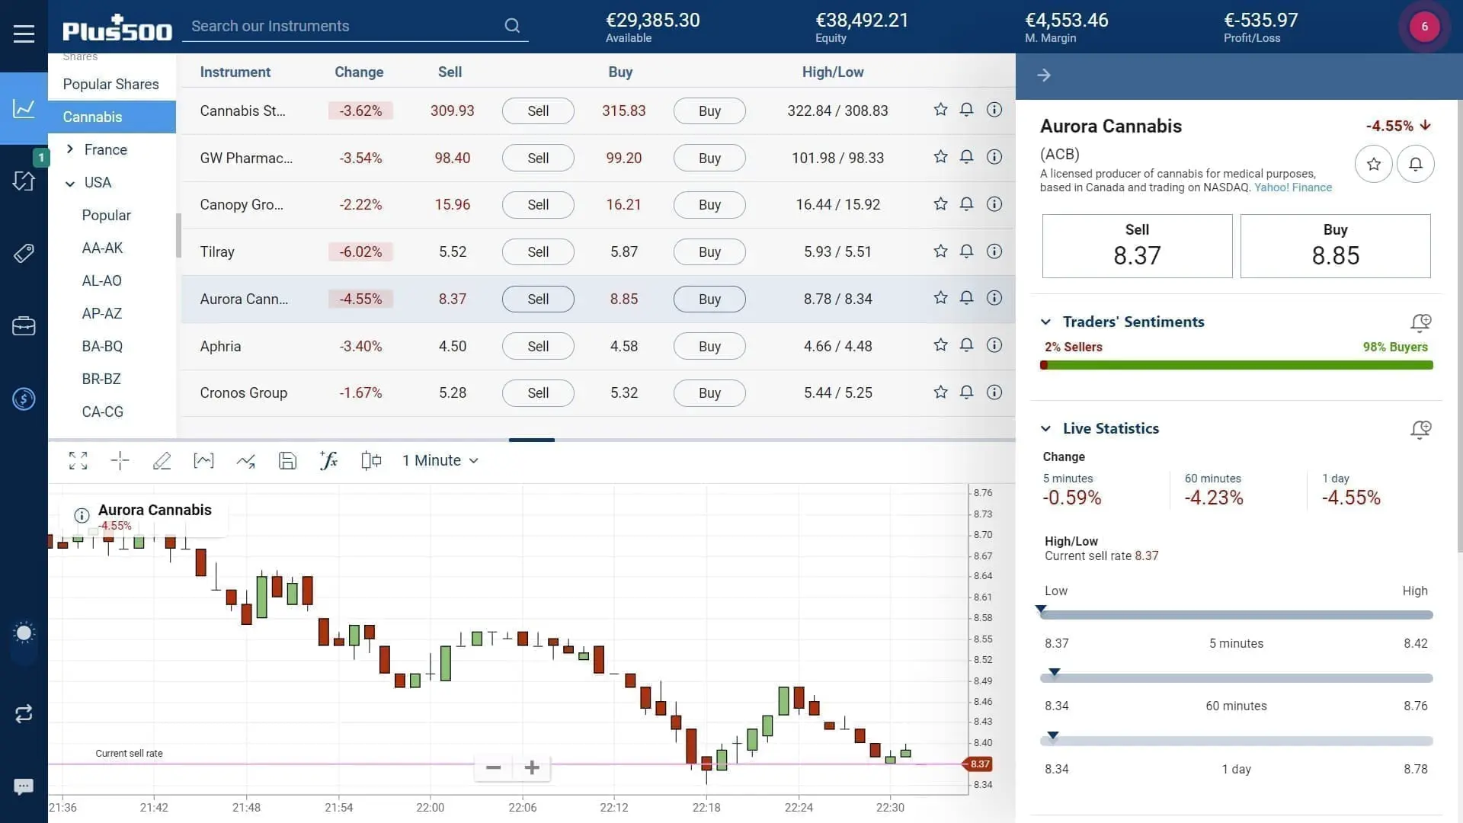1463x823 pixels.
Task: Select Cannabis category
Action: 112,117
